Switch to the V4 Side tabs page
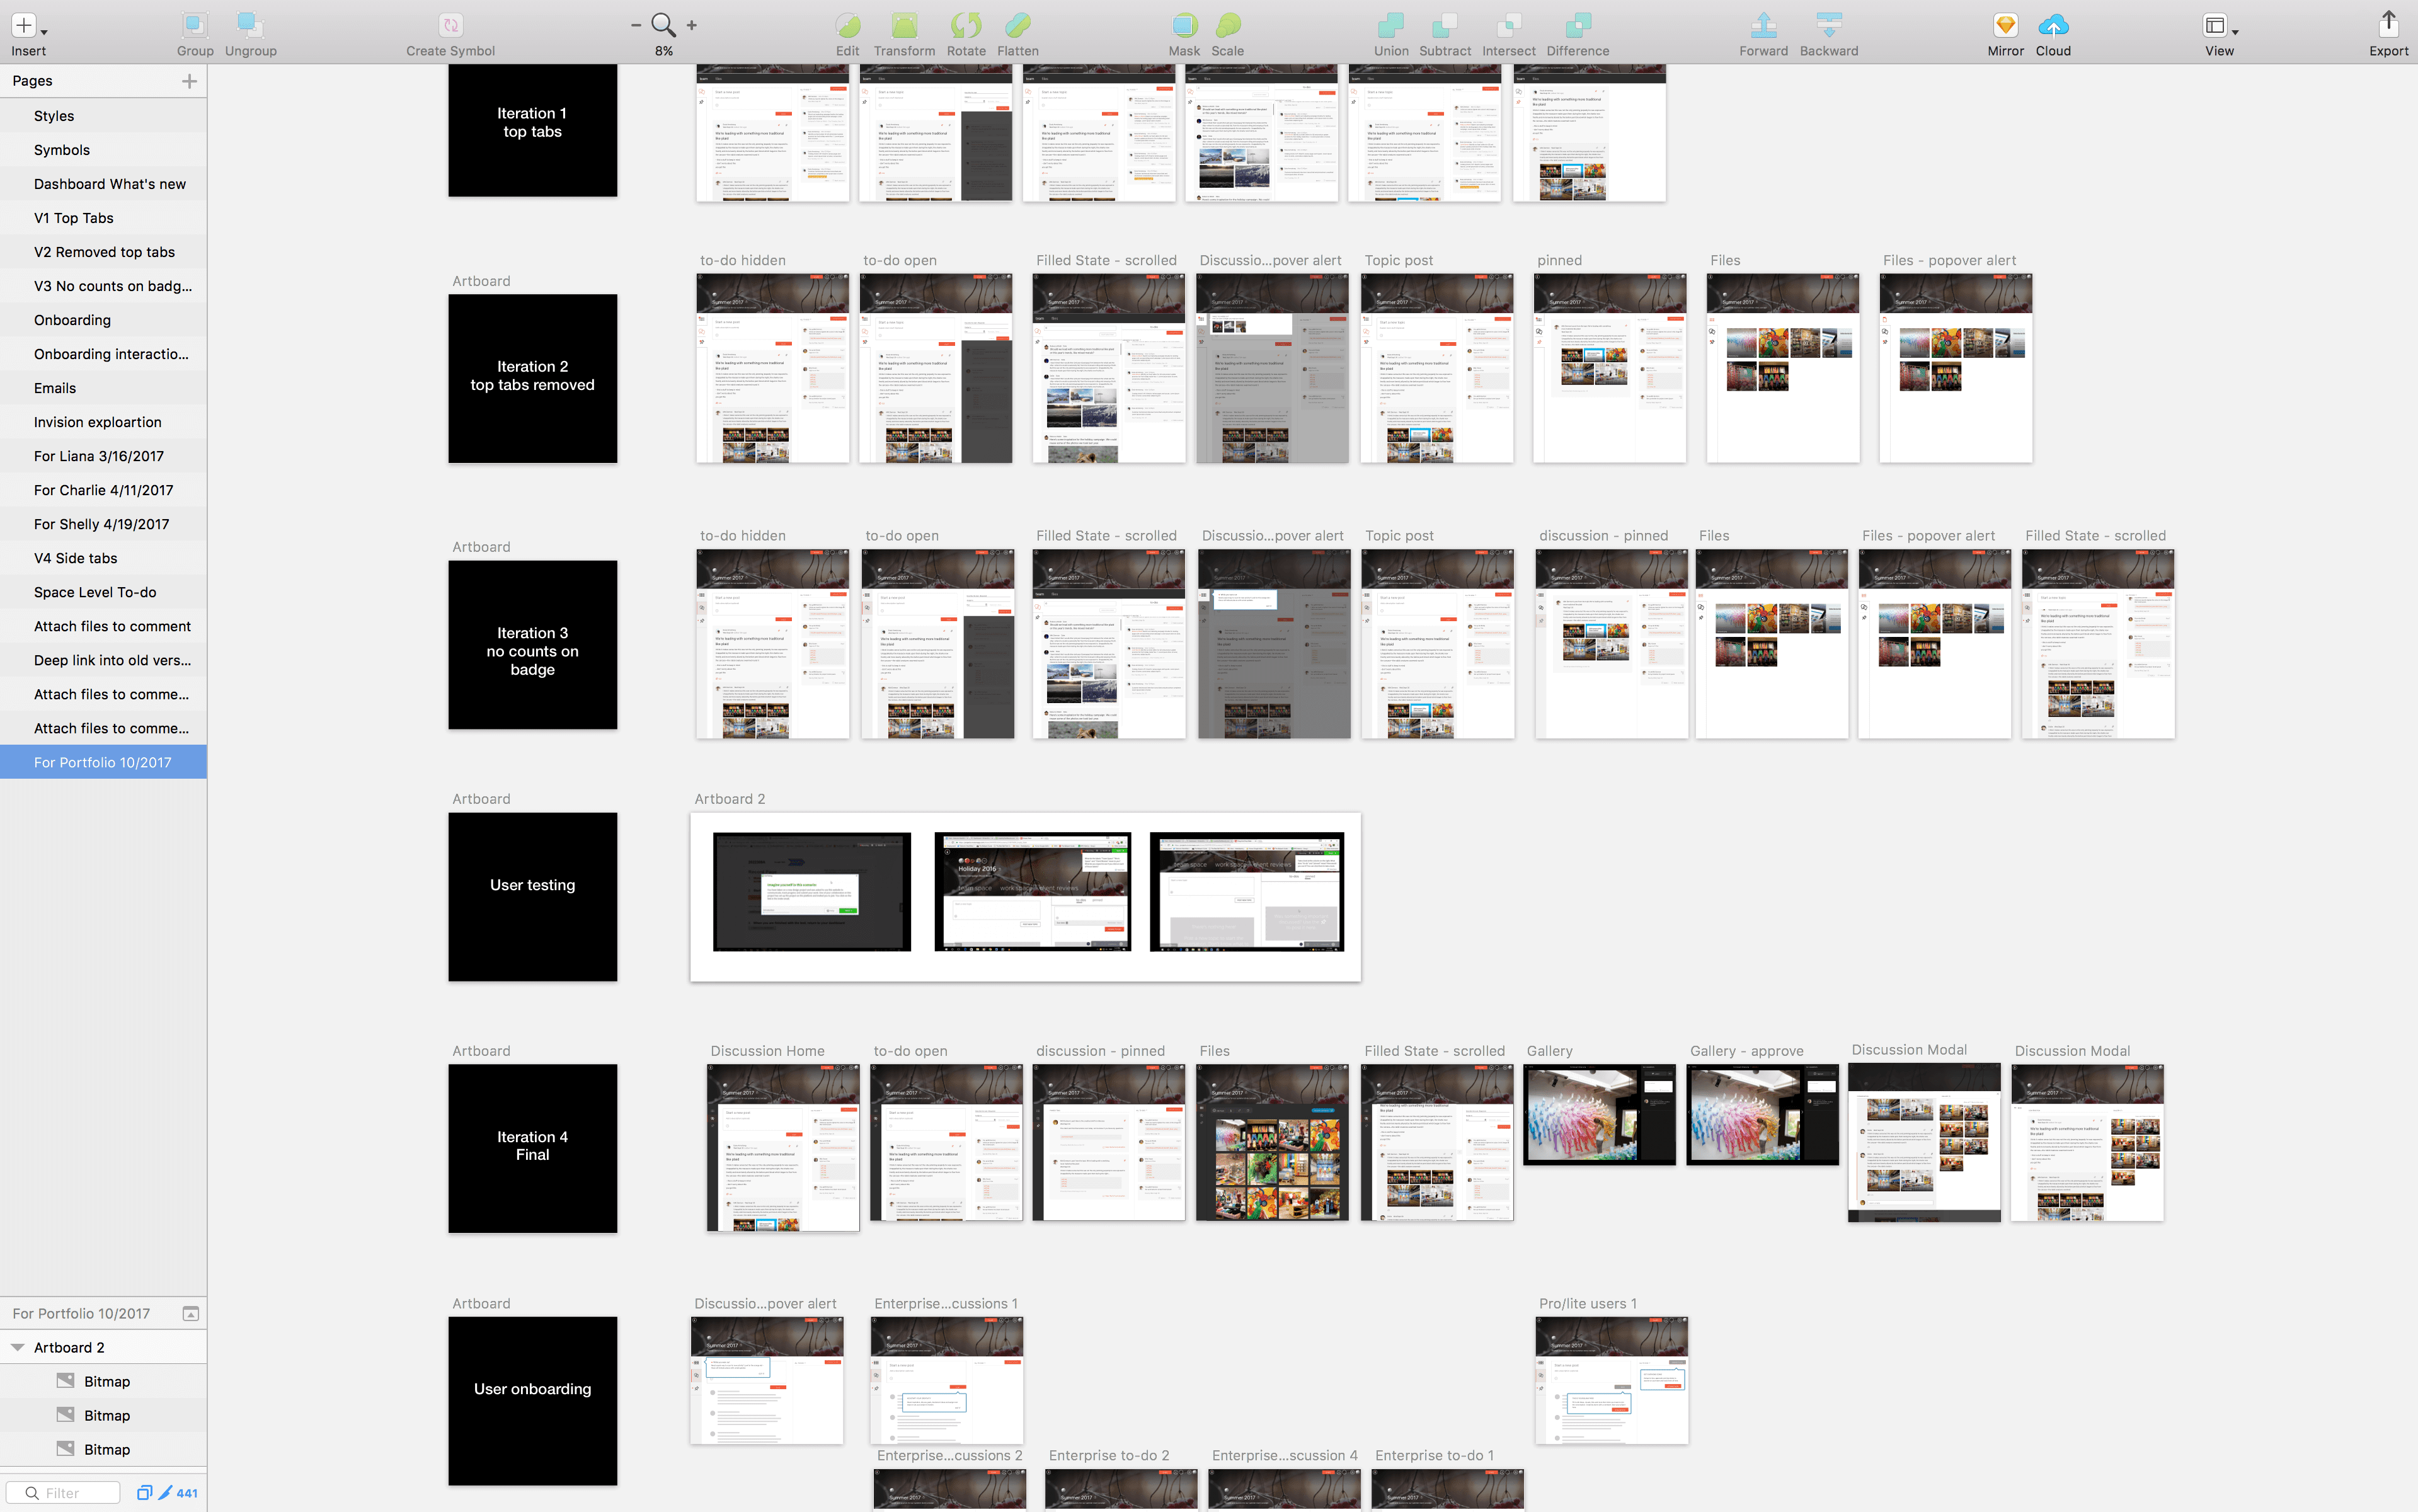Image resolution: width=2418 pixels, height=1512 pixels. pos(76,558)
